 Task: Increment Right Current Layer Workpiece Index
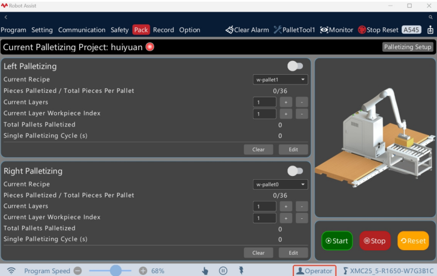pyautogui.click(x=286, y=218)
